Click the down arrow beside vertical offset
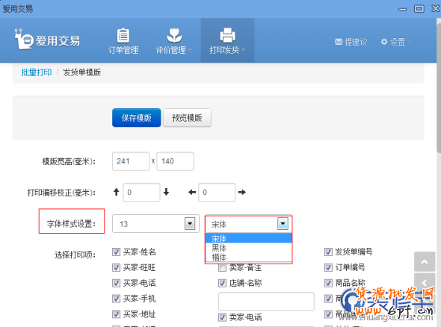The height and width of the screenshot is (327, 441). click(166, 192)
